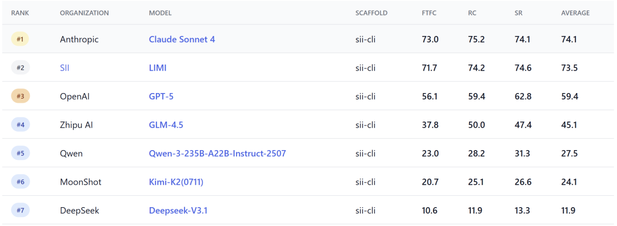Sort by the SR column header
The image size is (617, 226).
click(x=519, y=13)
